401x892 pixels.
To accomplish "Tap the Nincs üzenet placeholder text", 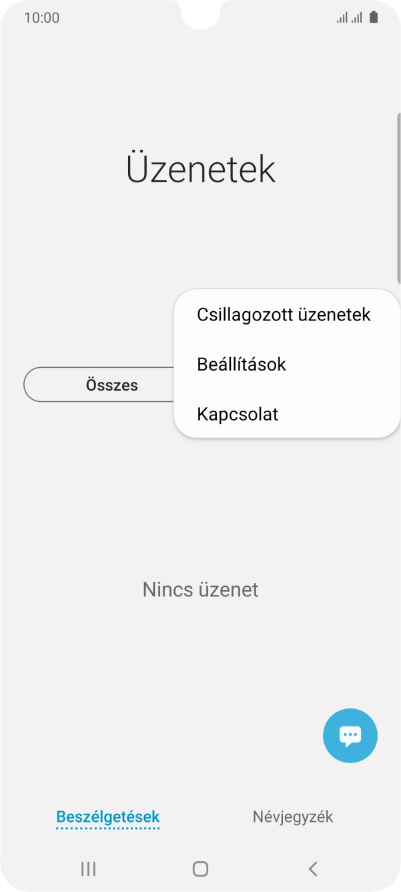I will point(200,590).
